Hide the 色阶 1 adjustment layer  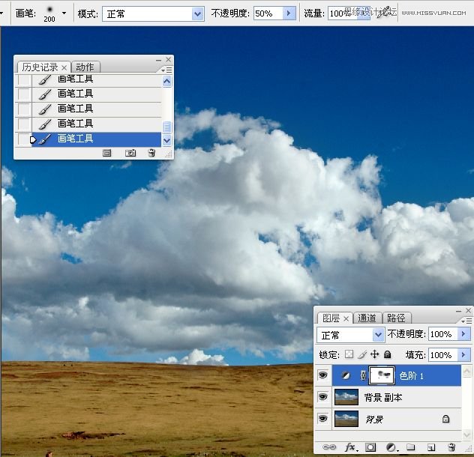tap(322, 375)
